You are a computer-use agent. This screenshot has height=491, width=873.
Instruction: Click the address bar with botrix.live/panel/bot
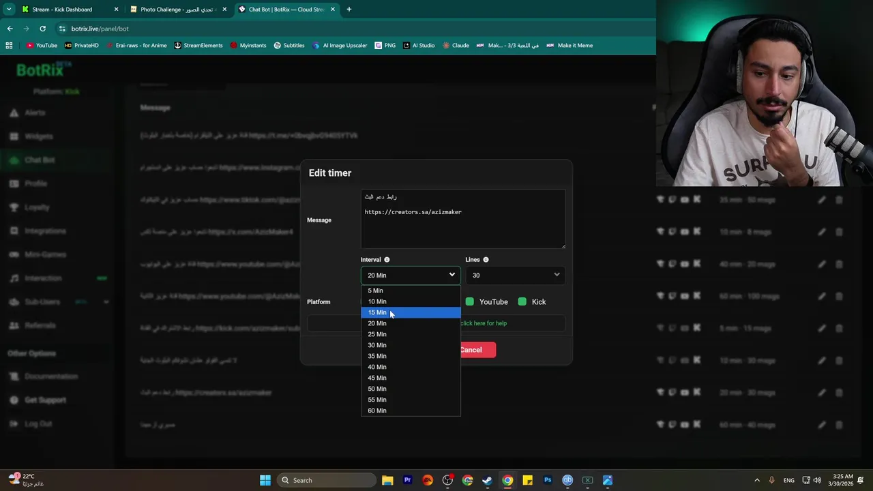(x=355, y=29)
